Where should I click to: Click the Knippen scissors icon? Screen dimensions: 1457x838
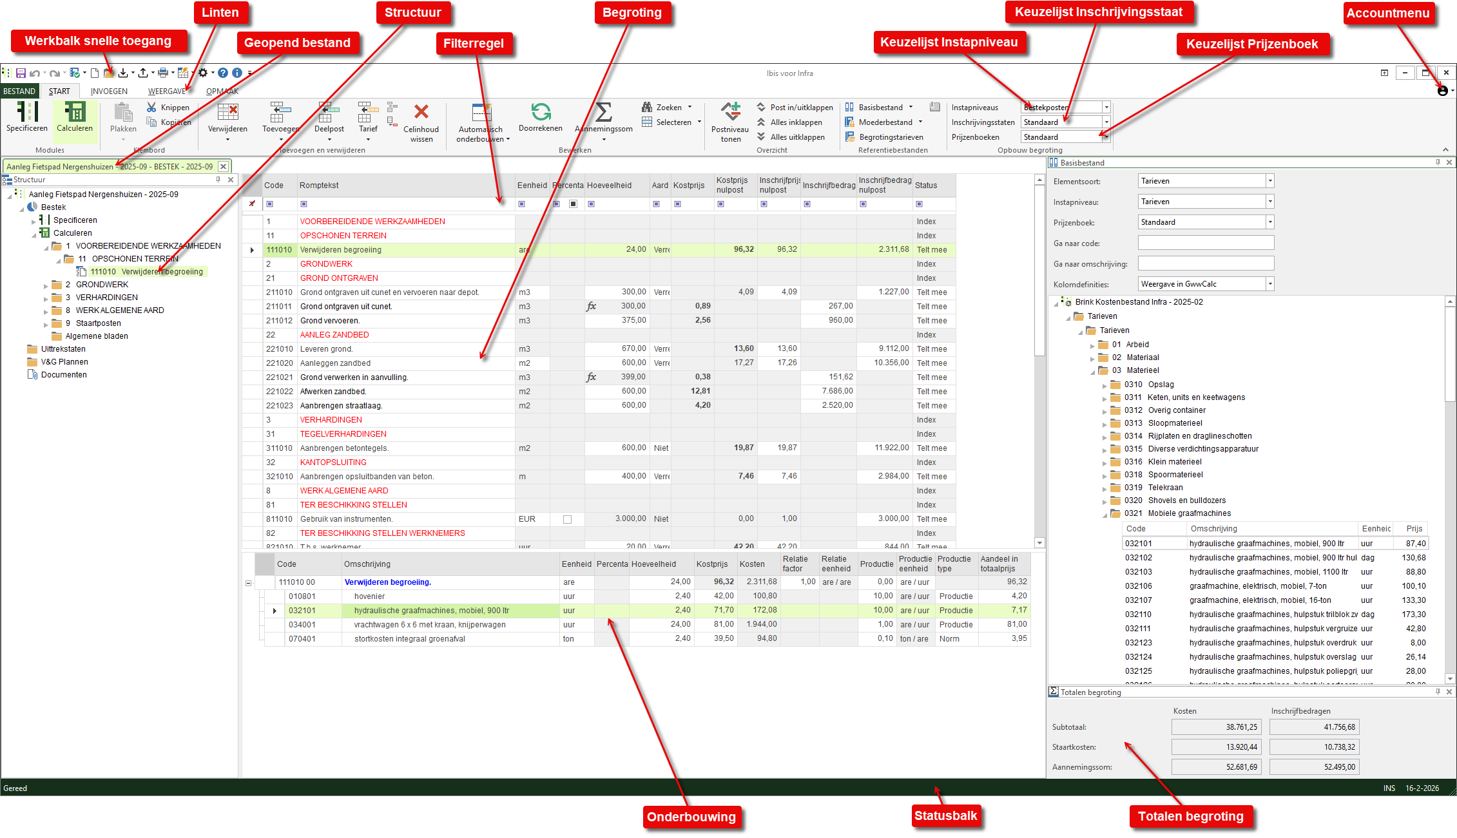coord(152,108)
